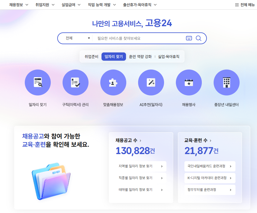The image size is (257, 213).
Task: Click the AI추천(일자리) label text
Action: coord(151,105)
